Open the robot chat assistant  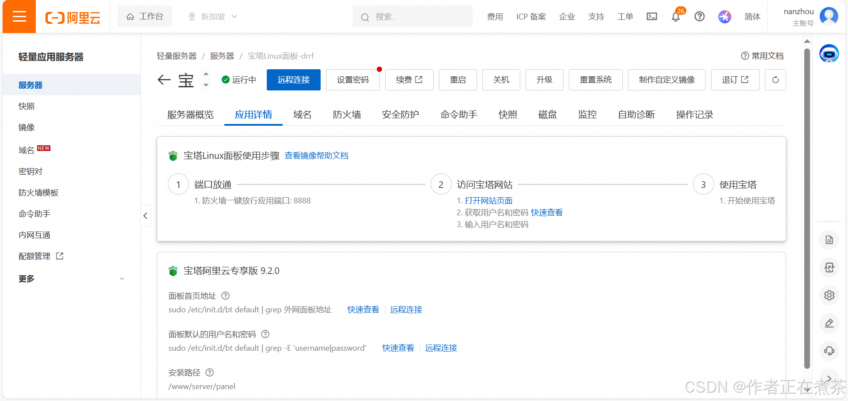coord(829,54)
